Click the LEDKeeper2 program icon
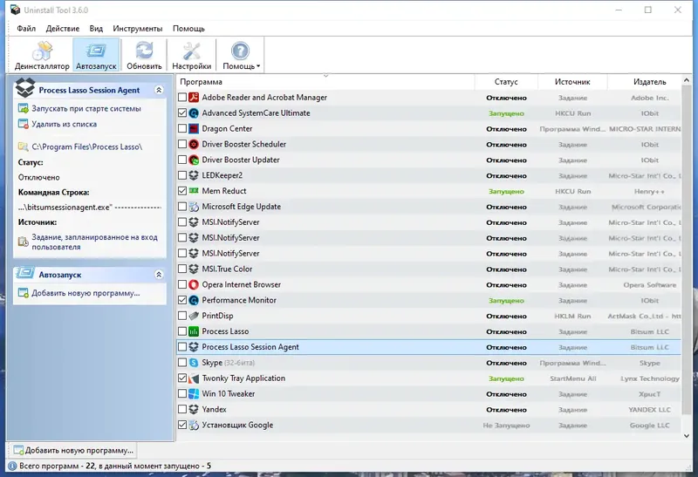The width and height of the screenshot is (698, 477). (x=194, y=175)
